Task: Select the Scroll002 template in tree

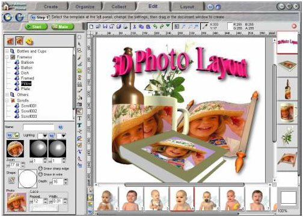Action: tap(29, 111)
